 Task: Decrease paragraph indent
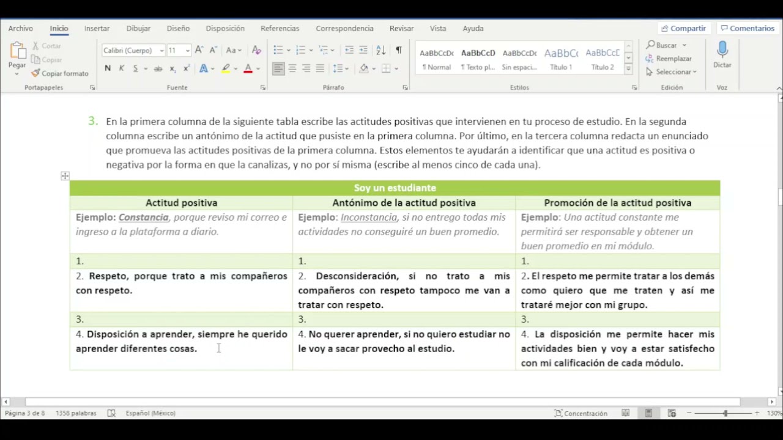tap(349, 50)
